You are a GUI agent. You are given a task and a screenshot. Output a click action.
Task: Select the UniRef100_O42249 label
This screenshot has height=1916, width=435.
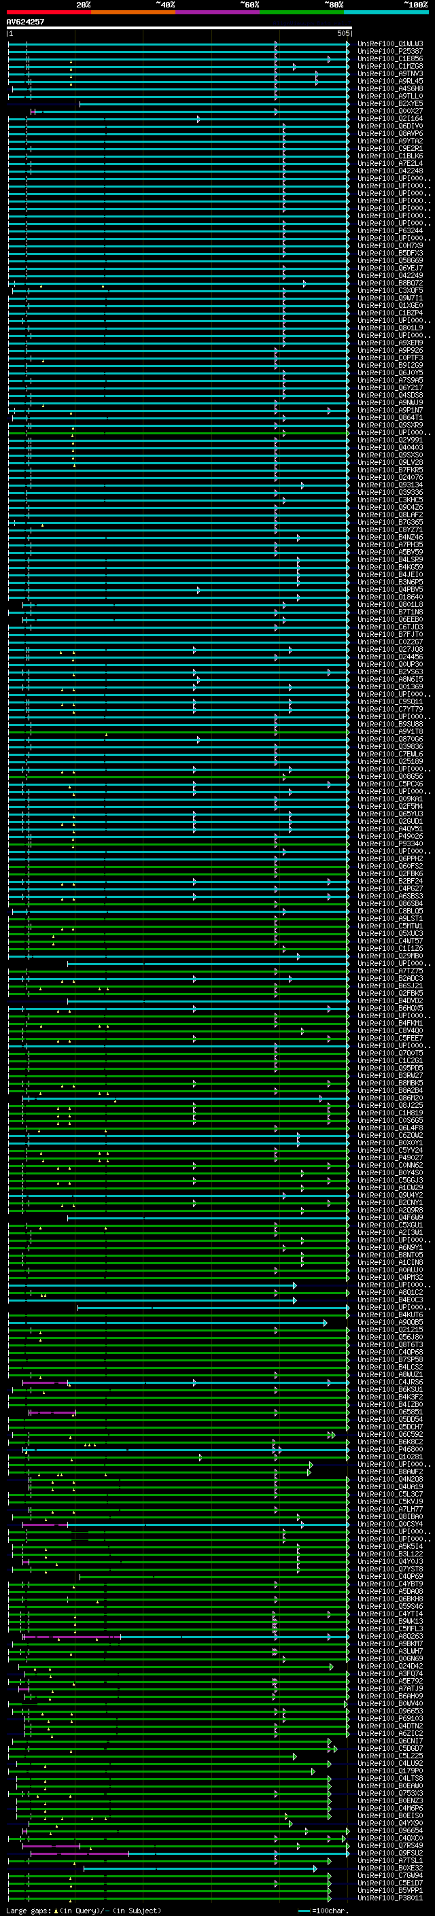tap(390, 275)
